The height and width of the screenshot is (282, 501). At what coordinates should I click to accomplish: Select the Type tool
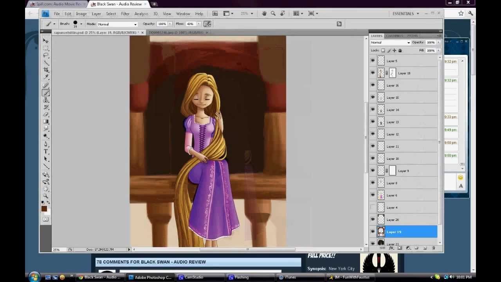click(46, 152)
